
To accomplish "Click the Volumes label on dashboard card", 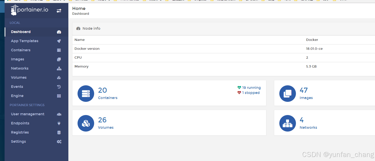I will 106,127.
